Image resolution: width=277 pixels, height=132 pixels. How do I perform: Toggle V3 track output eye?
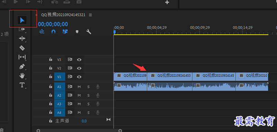tap(79, 60)
